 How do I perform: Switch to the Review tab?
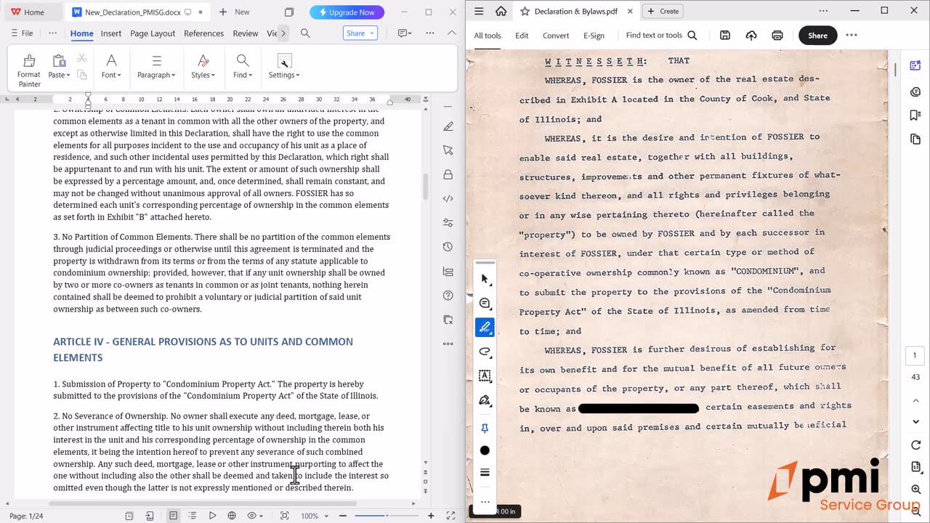(x=246, y=33)
